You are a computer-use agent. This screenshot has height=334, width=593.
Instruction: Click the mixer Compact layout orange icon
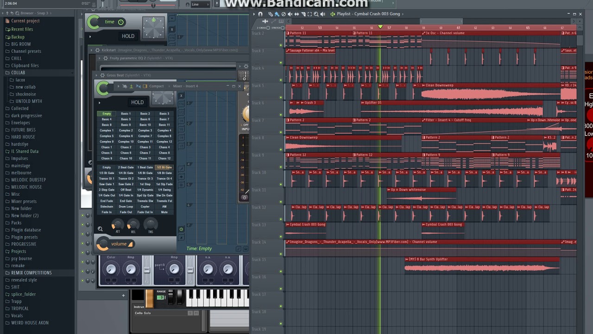[x=145, y=86]
